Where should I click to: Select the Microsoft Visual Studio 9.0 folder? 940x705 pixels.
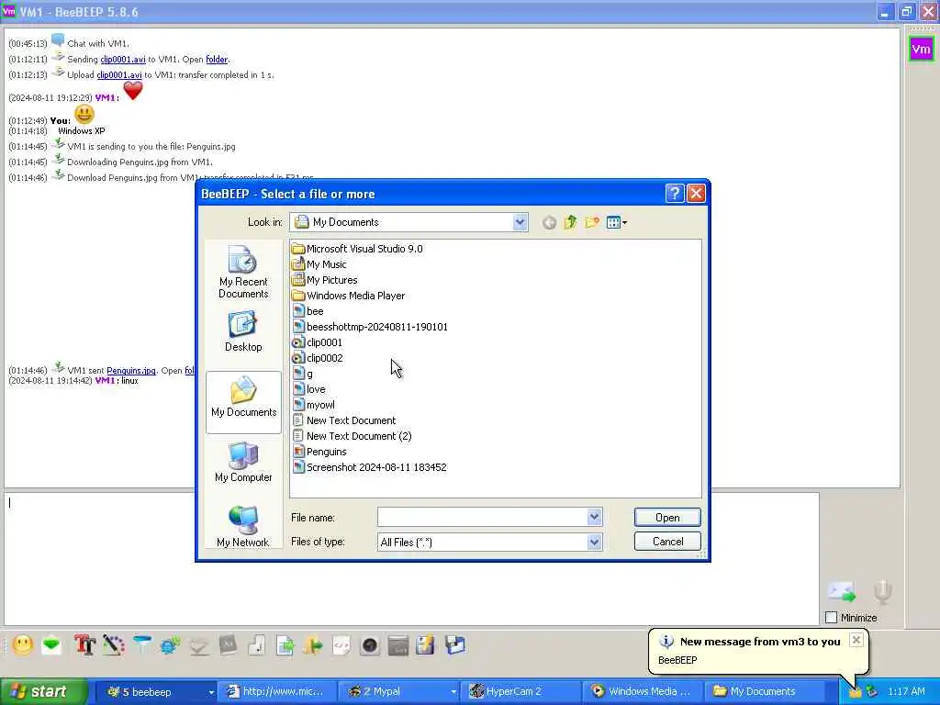click(x=357, y=249)
